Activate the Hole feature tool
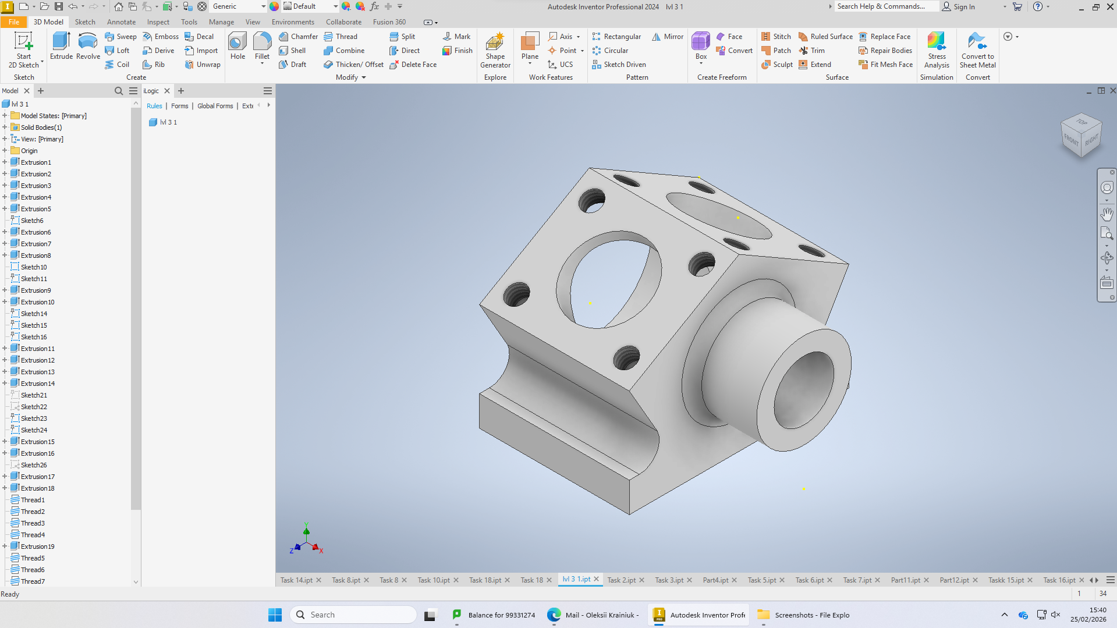Image resolution: width=1117 pixels, height=628 pixels. [237, 46]
